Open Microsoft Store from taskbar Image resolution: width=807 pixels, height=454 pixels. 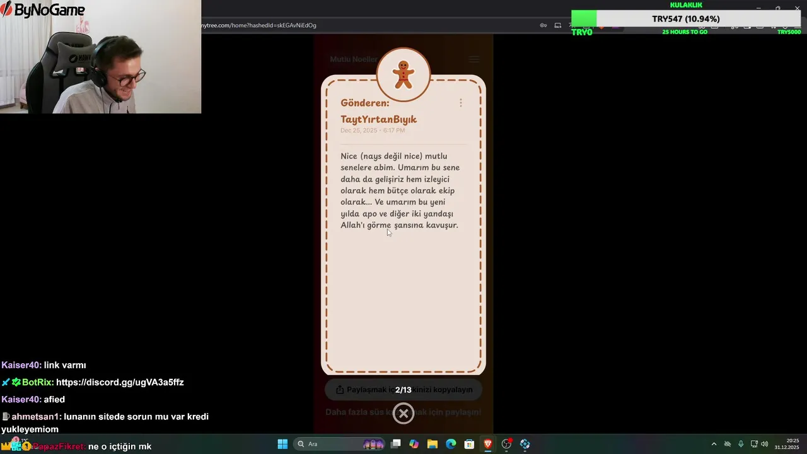(469, 444)
